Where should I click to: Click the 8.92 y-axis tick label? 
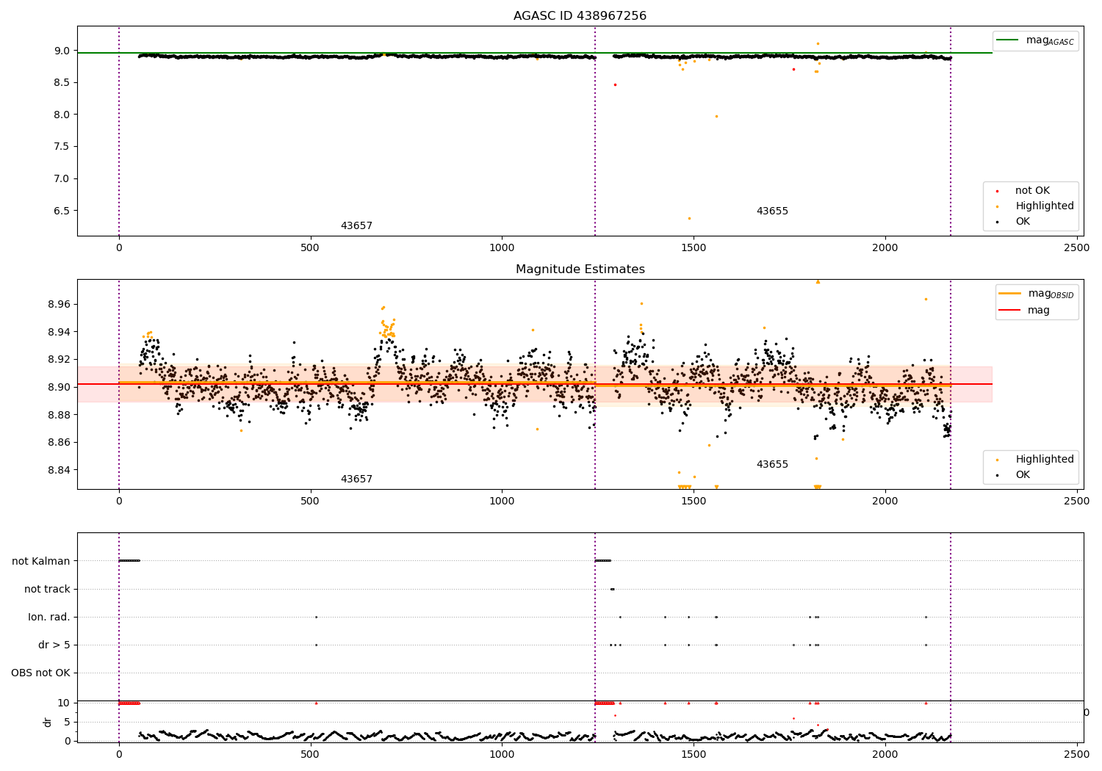click(60, 359)
